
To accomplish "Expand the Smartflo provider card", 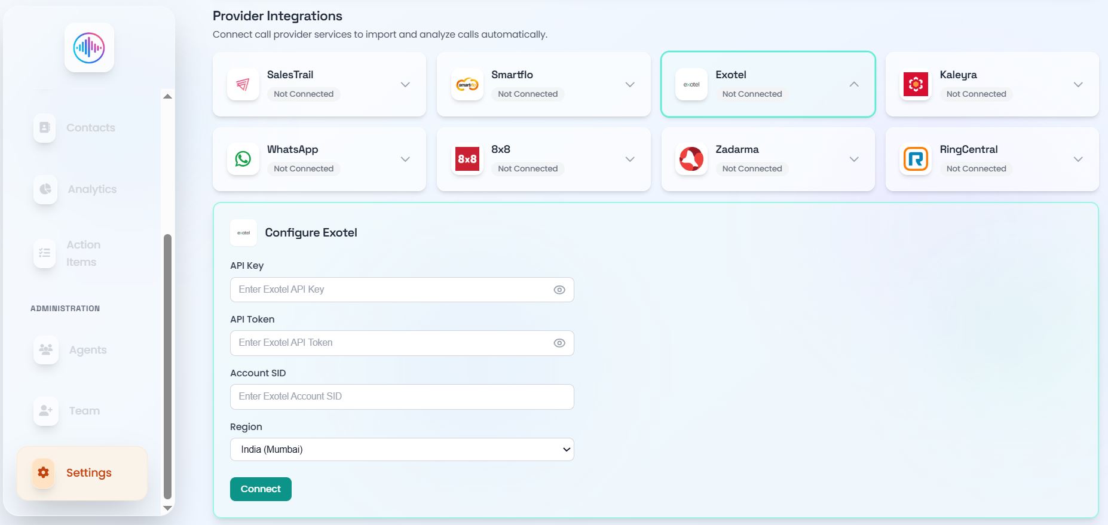I will point(630,84).
